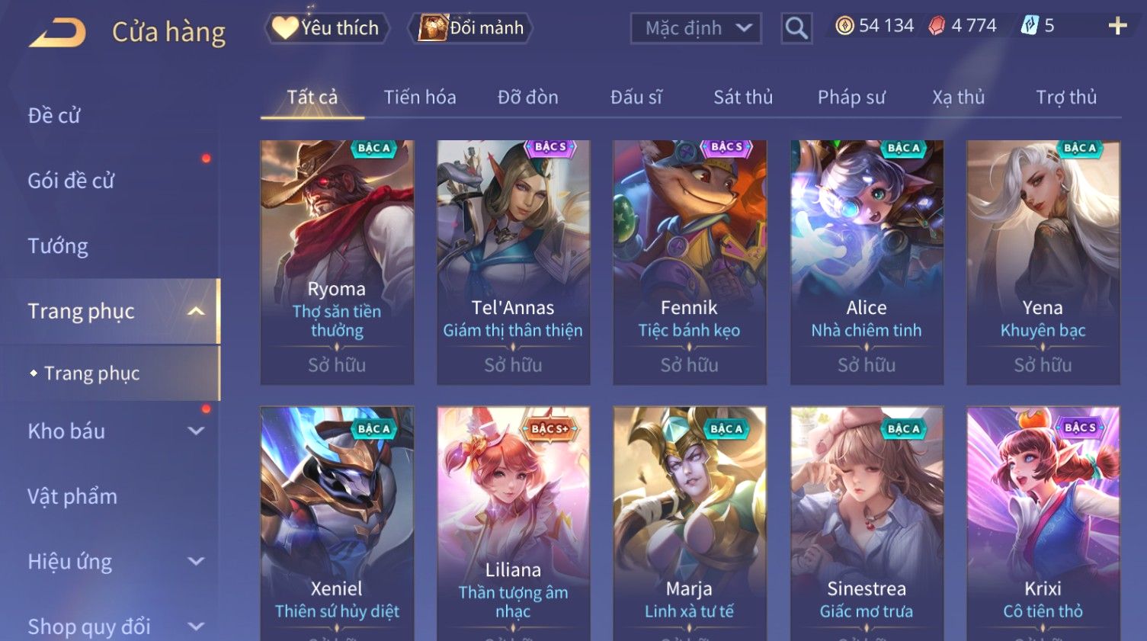The height and width of the screenshot is (641, 1147).
Task: Select the Tiến hóa tab
Action: coord(420,97)
